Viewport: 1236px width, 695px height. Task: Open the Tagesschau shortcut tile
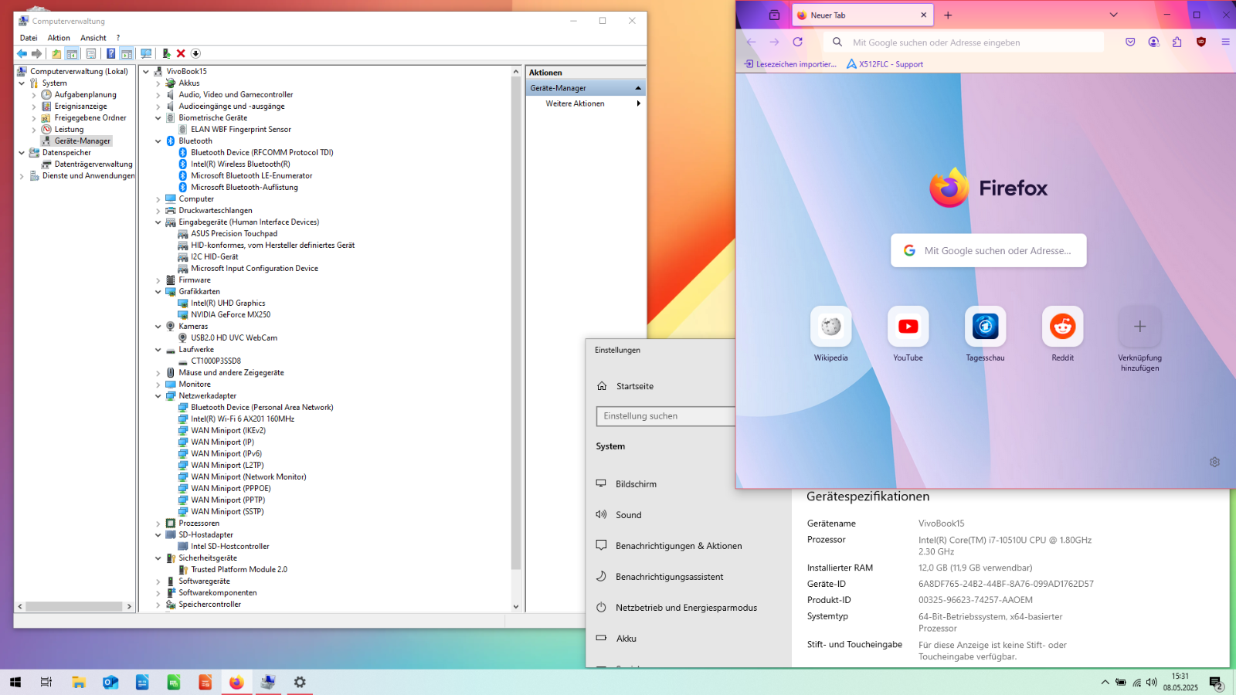[x=986, y=327]
